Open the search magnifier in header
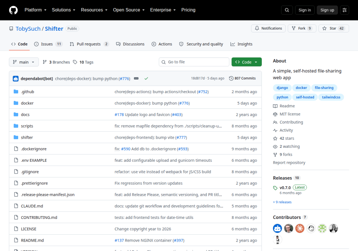Image resolution: width=358 pixels, height=251 pixels. (287, 10)
